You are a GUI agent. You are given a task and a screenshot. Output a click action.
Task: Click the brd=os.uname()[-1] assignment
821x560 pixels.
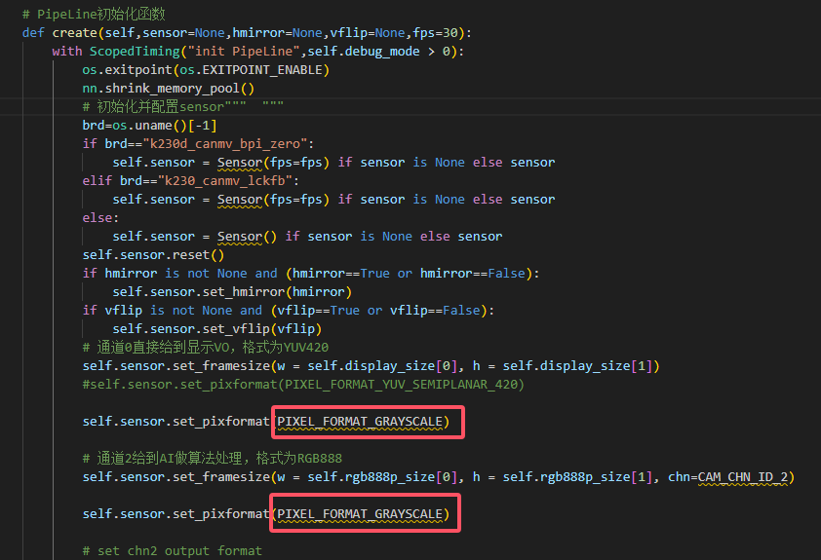tap(149, 125)
